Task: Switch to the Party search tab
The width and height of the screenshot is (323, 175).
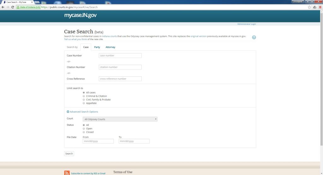Action: pyautogui.click(x=97, y=47)
